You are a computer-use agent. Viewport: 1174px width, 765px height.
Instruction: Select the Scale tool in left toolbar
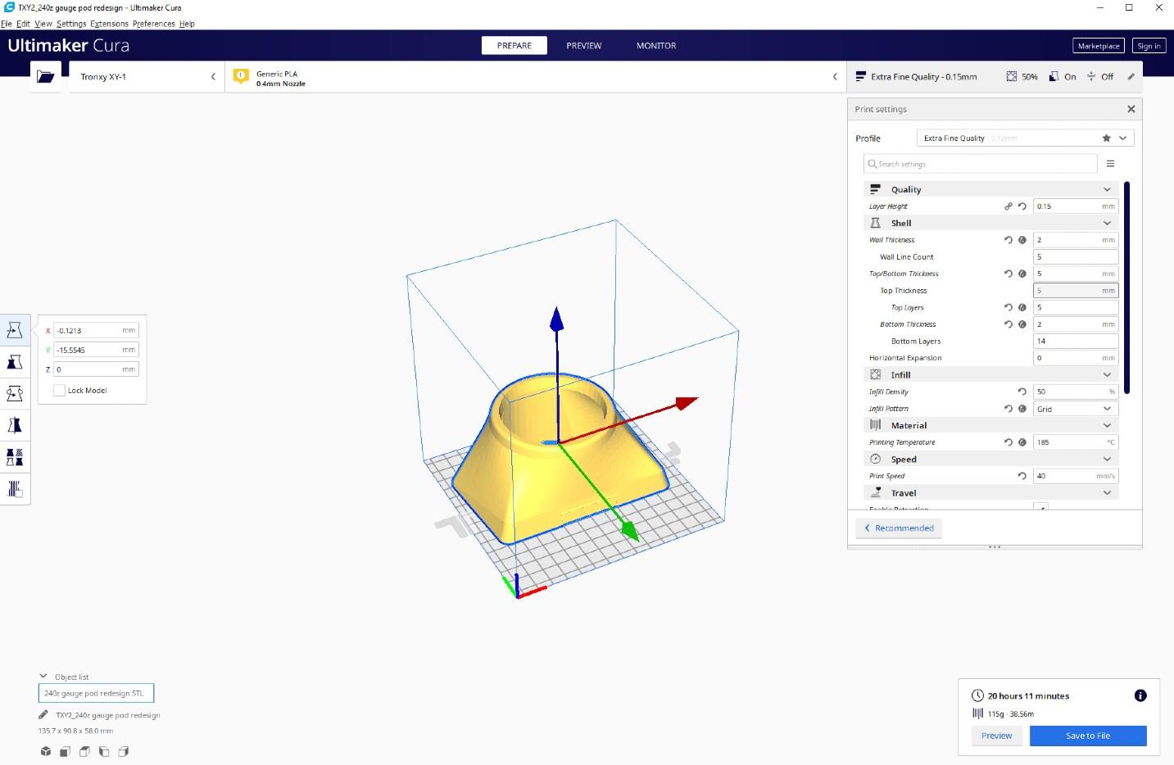[x=15, y=362]
